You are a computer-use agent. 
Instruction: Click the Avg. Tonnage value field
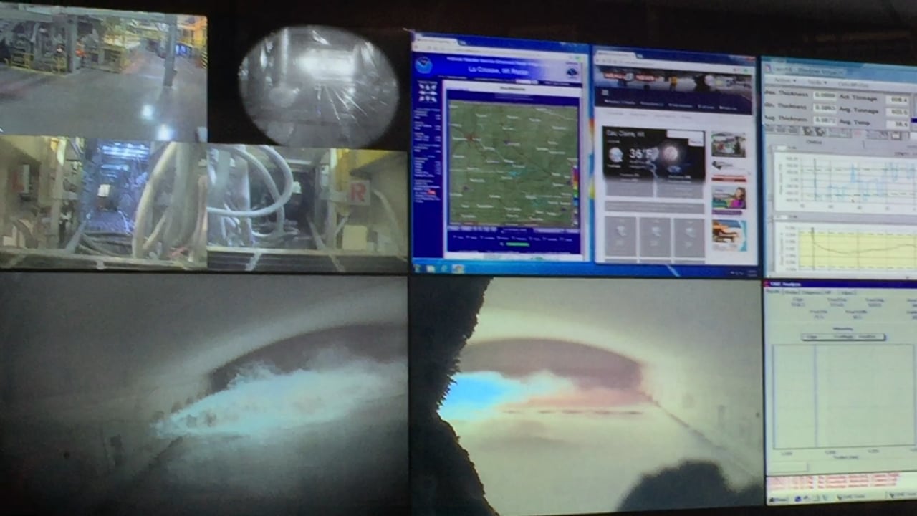click(x=898, y=113)
